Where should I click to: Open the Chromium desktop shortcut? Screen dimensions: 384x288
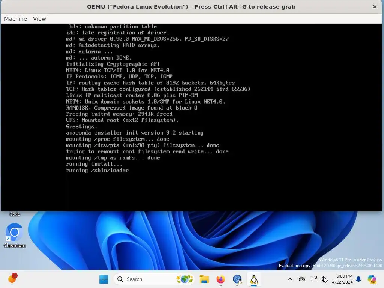pyautogui.click(x=15, y=235)
